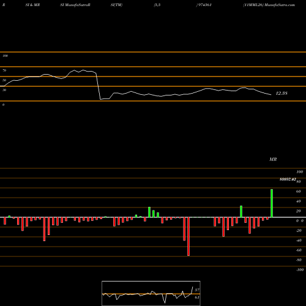Click the MRSI value 80892.02
306x306 pixels.
pos(288,179)
